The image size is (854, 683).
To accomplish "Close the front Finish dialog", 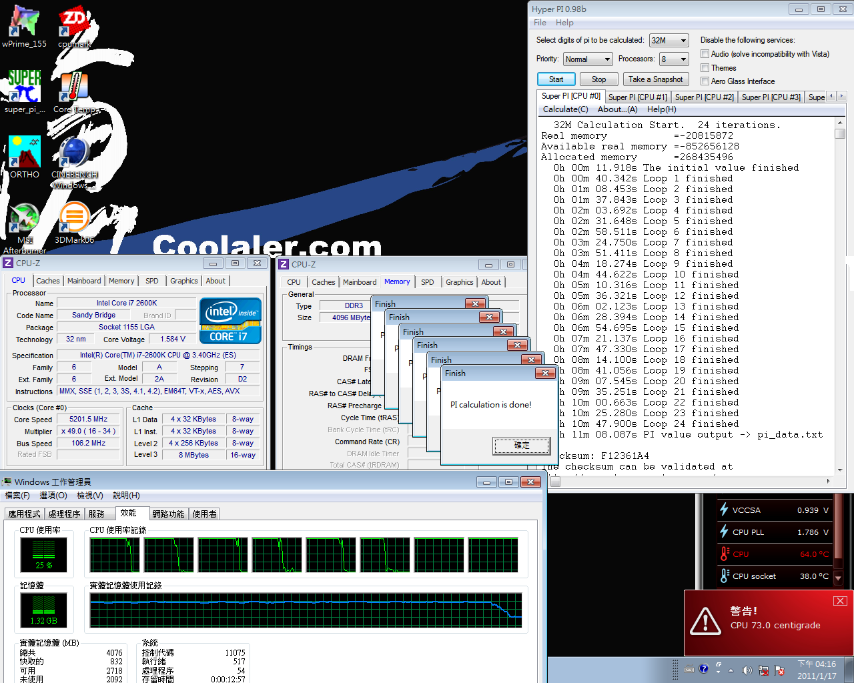I will [545, 374].
